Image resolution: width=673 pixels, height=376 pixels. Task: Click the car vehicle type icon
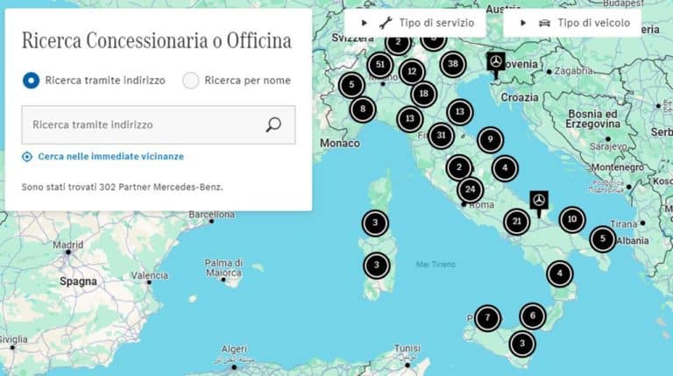pos(544,23)
